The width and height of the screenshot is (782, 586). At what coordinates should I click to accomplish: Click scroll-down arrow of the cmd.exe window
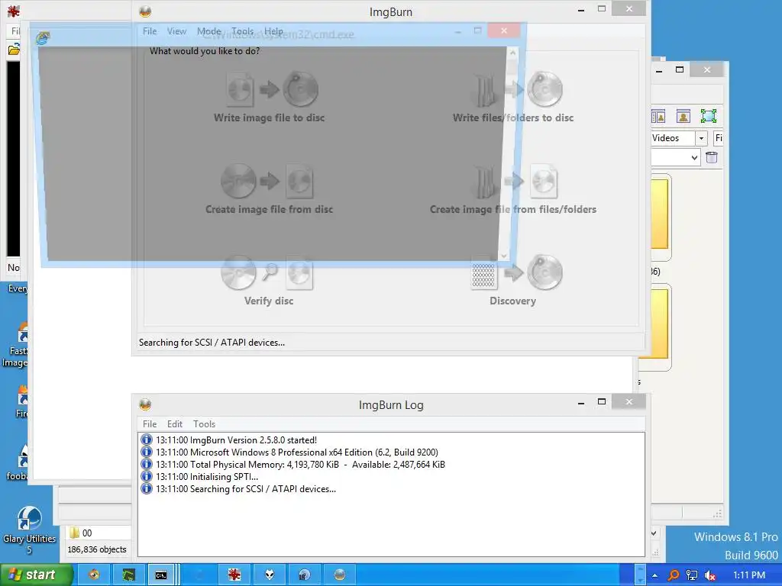coord(504,256)
